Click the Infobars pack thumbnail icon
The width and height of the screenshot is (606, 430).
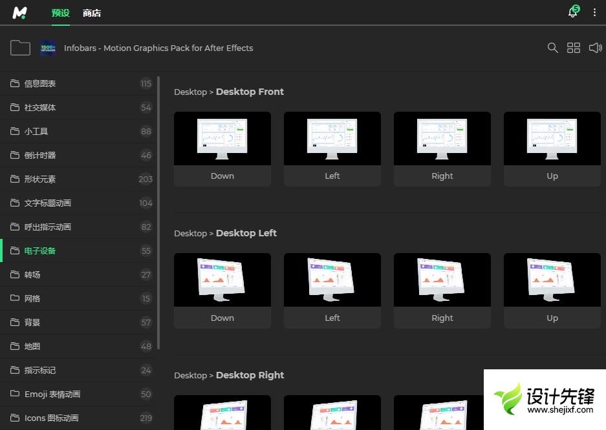tap(48, 48)
